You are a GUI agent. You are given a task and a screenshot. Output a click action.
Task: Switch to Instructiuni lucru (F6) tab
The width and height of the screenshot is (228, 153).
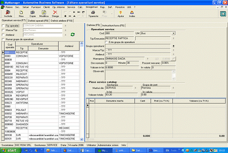113,25
